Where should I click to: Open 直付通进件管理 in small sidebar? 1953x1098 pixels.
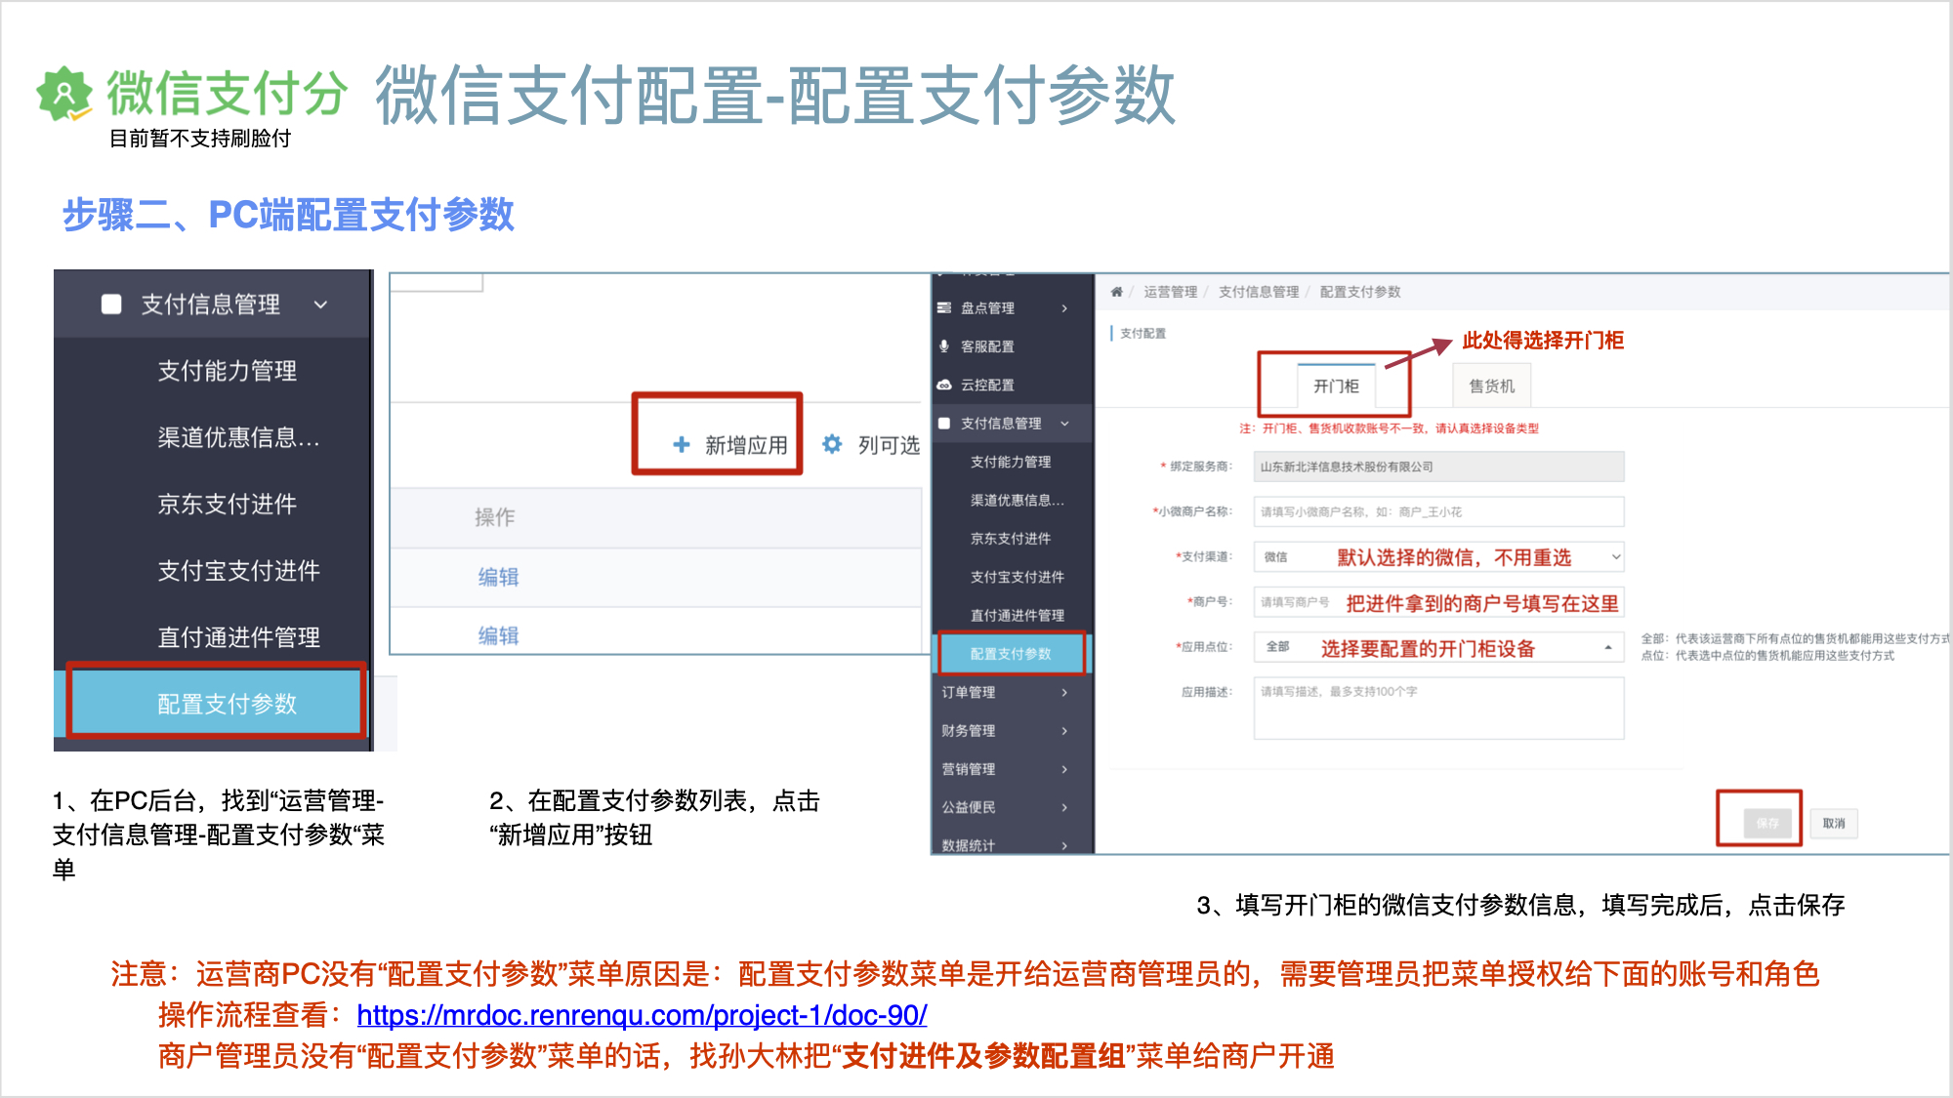click(1017, 615)
